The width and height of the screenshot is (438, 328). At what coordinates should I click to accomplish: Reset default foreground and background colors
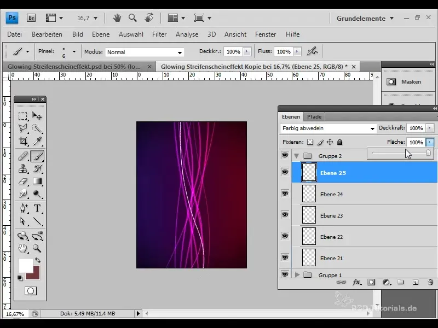(x=20, y=278)
